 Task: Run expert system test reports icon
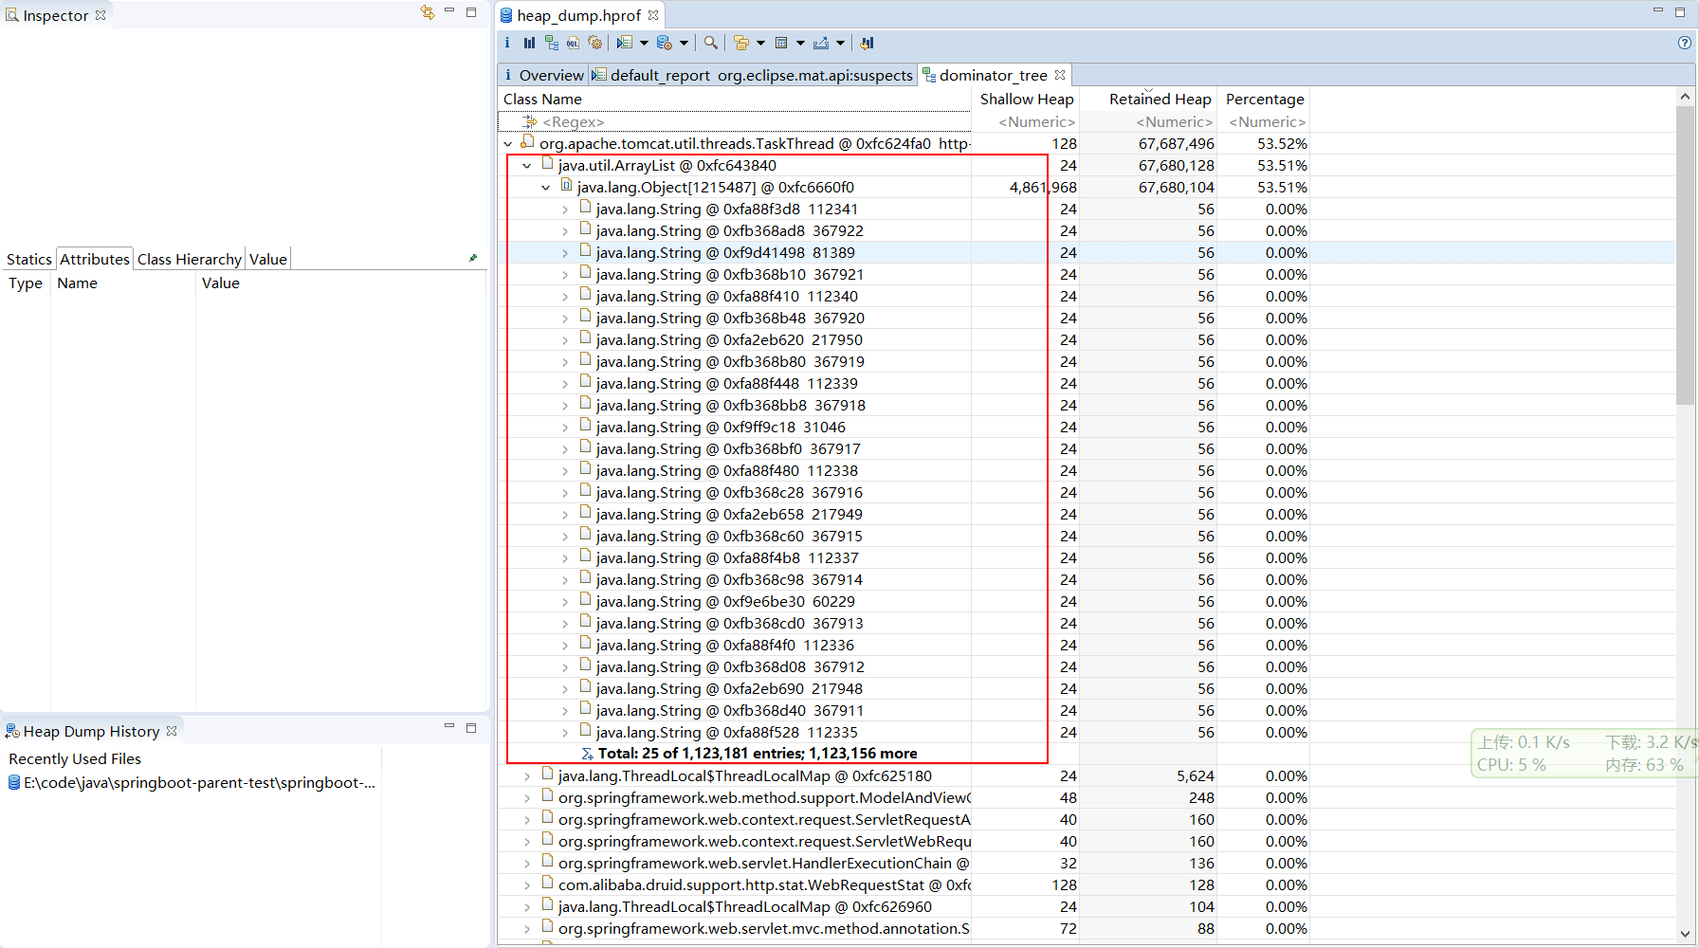624,43
